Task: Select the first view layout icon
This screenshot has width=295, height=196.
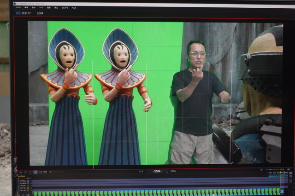Action: (30, 172)
